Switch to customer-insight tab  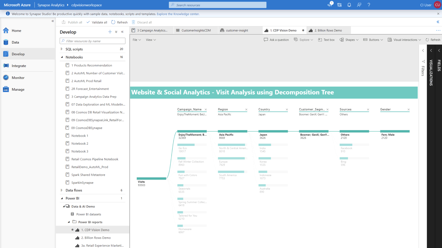[240, 31]
